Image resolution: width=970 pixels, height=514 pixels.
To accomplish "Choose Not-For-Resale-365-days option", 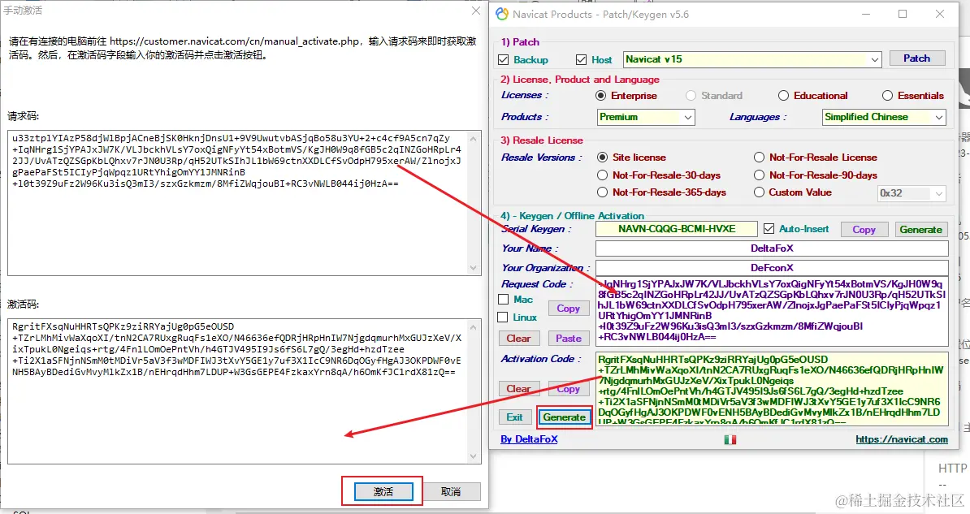I will [602, 192].
